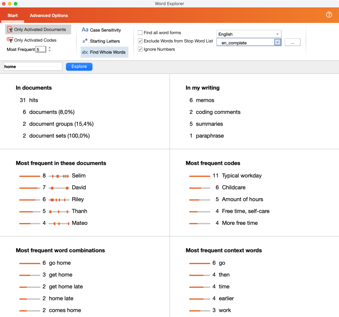The image size is (339, 317).
Task: Click the standalone home late combination
Action: point(61,299)
